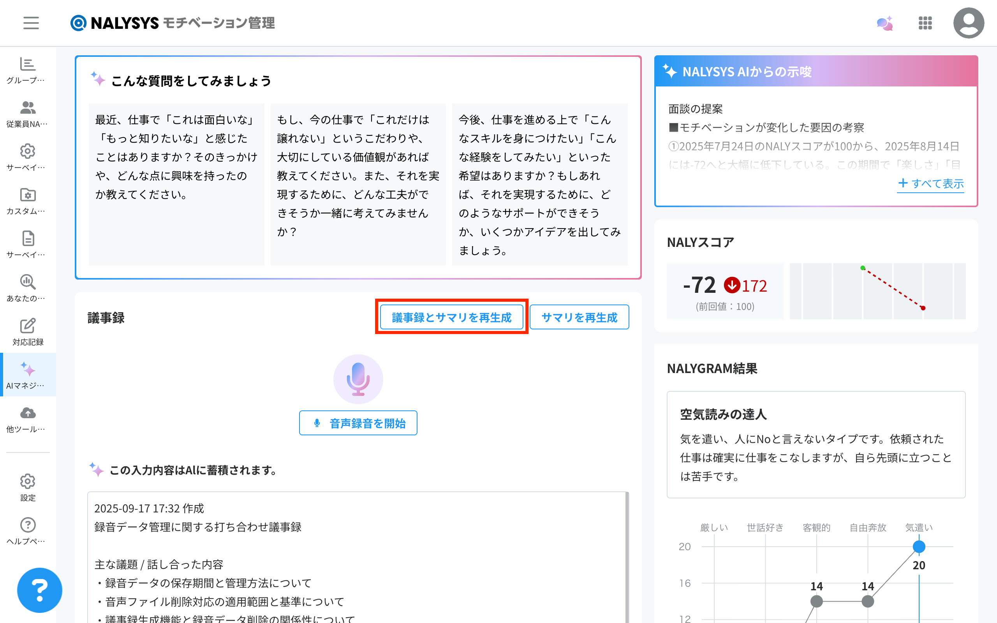Open the apps grid launcher icon

tap(925, 23)
